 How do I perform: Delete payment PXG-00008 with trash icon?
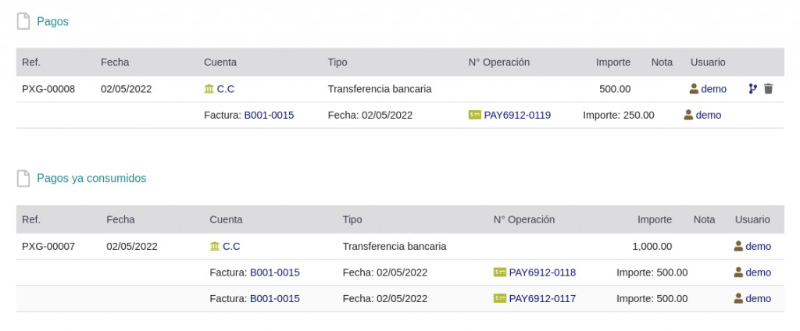(x=768, y=89)
